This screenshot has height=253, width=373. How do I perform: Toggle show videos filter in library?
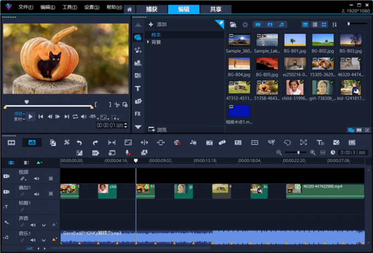coord(258,25)
